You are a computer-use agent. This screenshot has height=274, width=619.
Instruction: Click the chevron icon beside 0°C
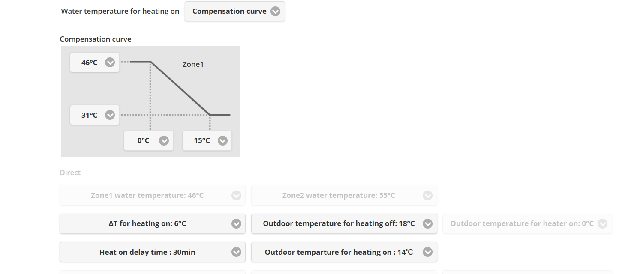164,141
